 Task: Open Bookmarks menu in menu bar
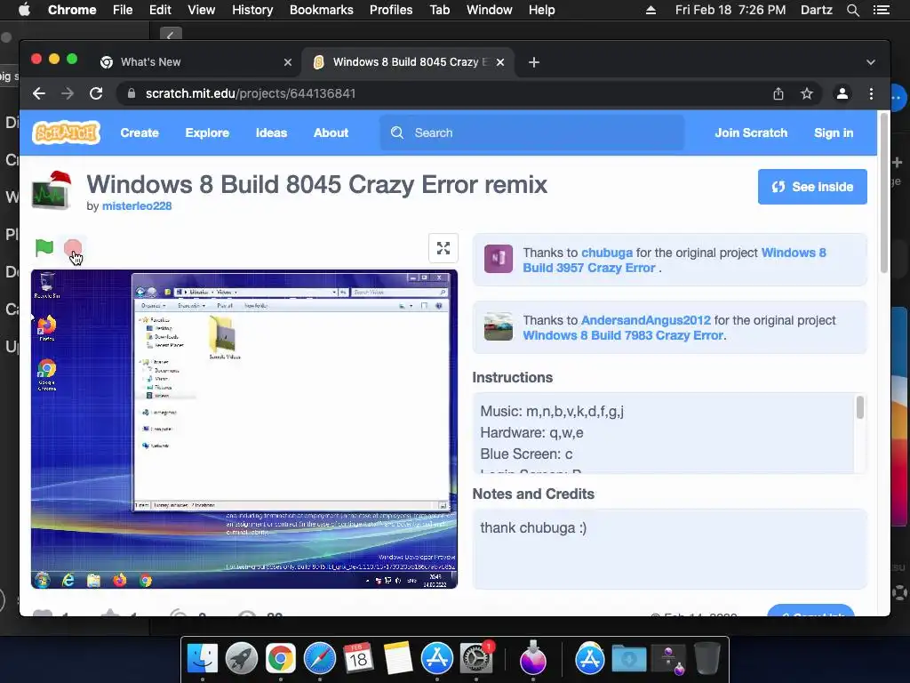tap(322, 10)
